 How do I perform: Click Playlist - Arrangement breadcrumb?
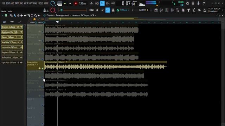tap(58, 15)
